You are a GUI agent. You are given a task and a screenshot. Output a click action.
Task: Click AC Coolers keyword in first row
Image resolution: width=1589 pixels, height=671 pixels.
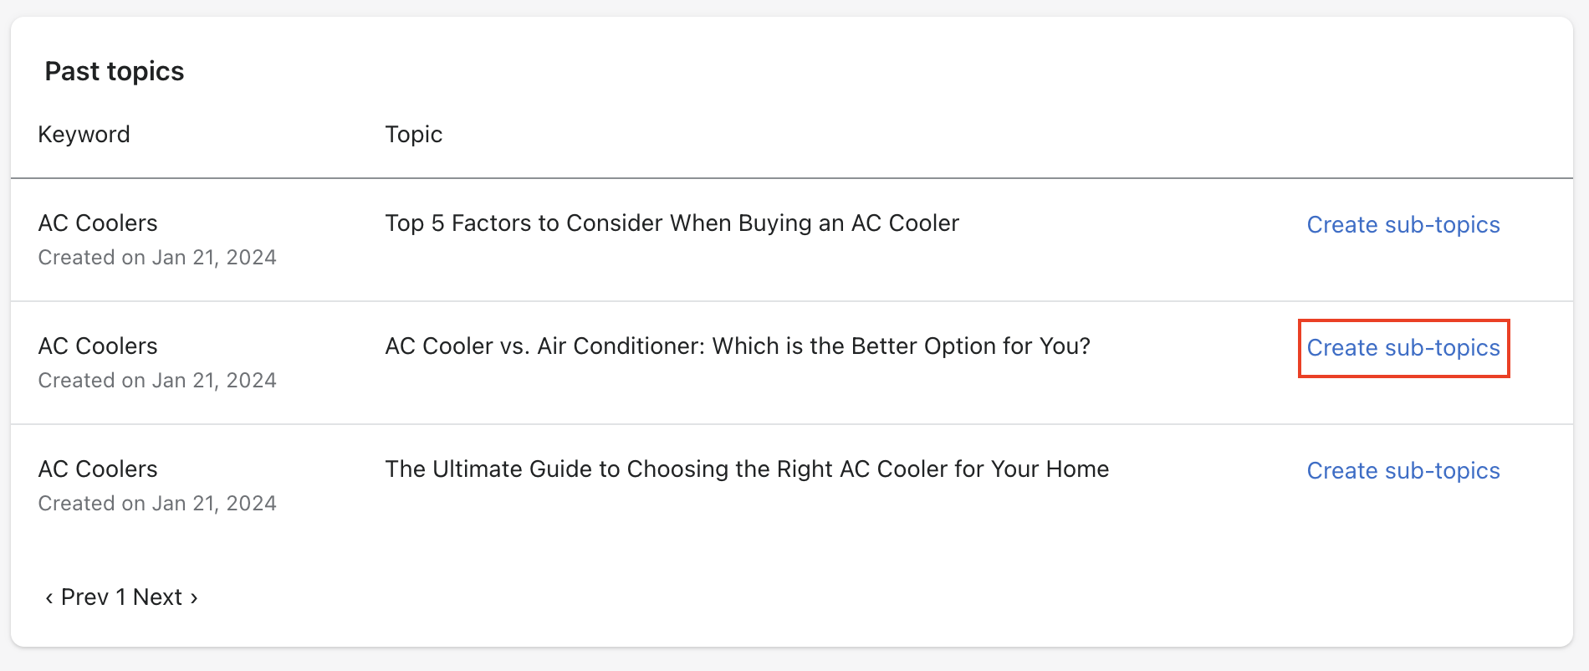point(98,223)
